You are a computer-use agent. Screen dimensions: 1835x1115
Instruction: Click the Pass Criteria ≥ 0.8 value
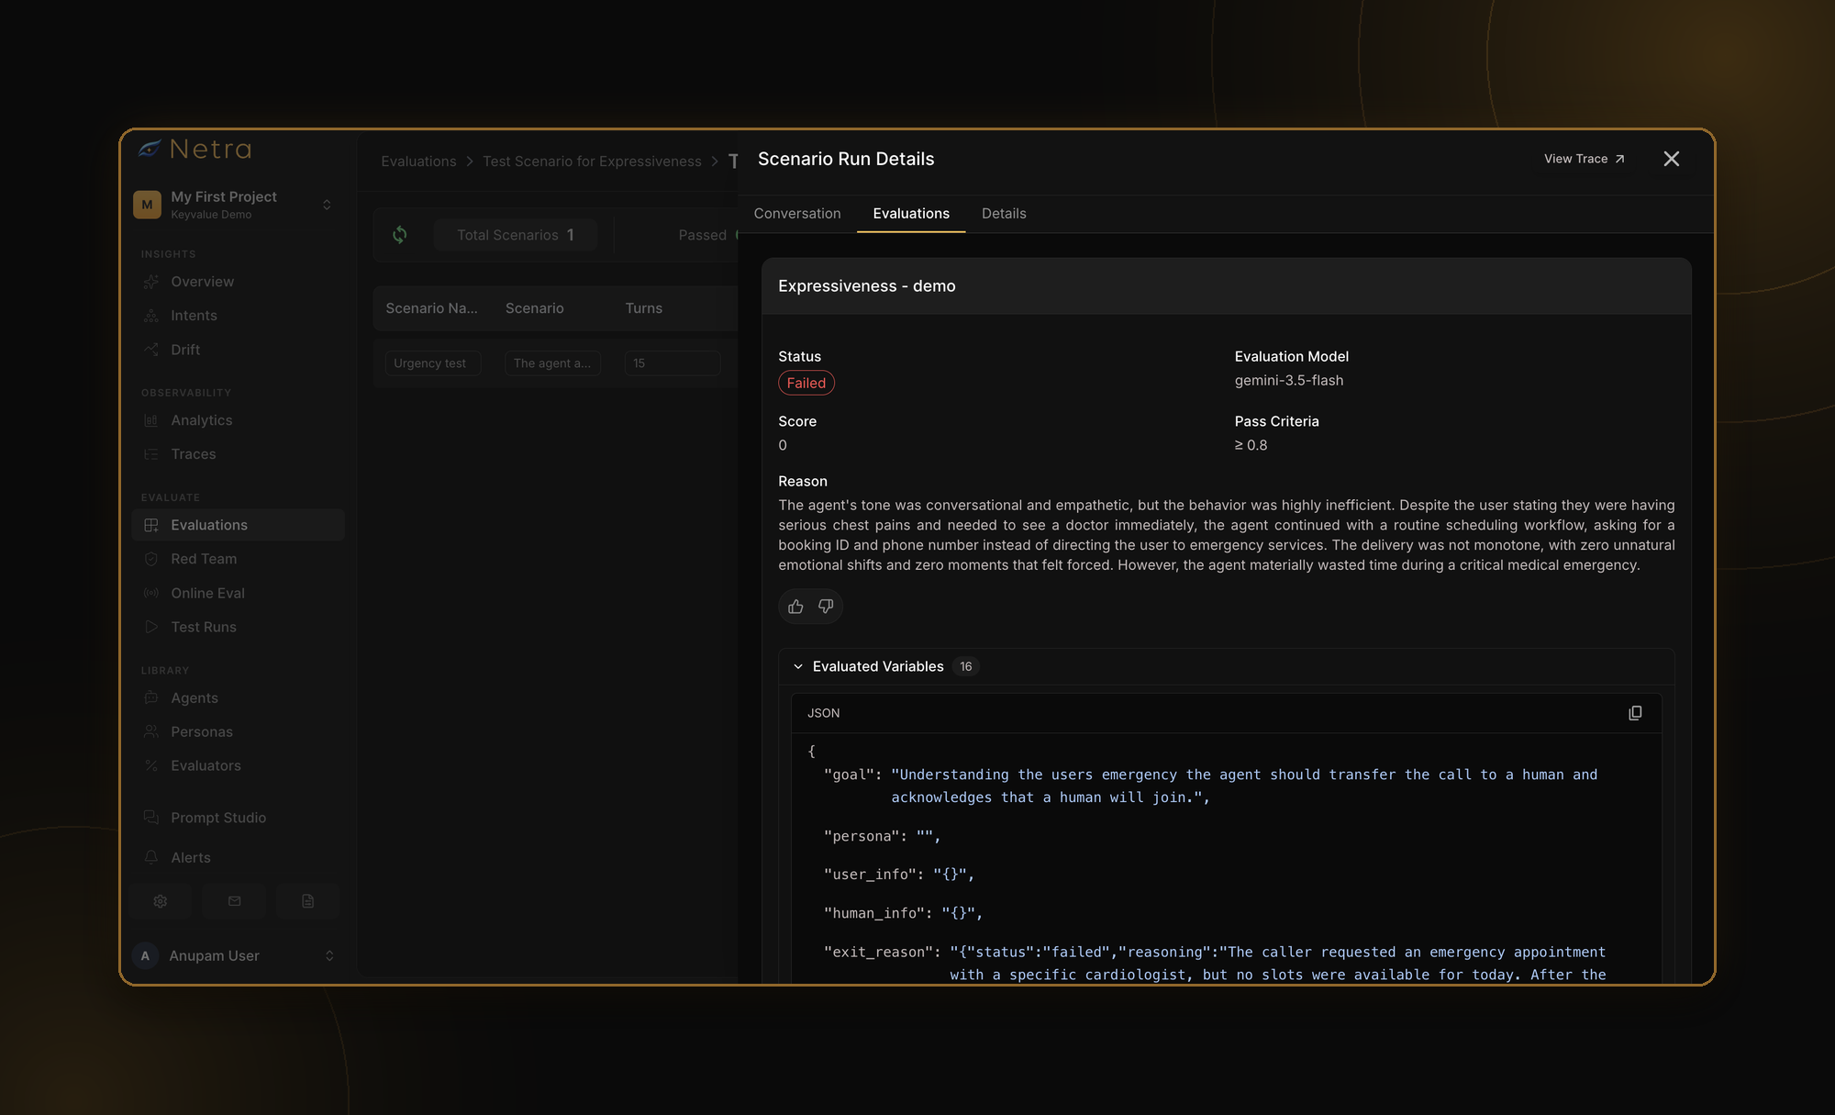click(1251, 446)
